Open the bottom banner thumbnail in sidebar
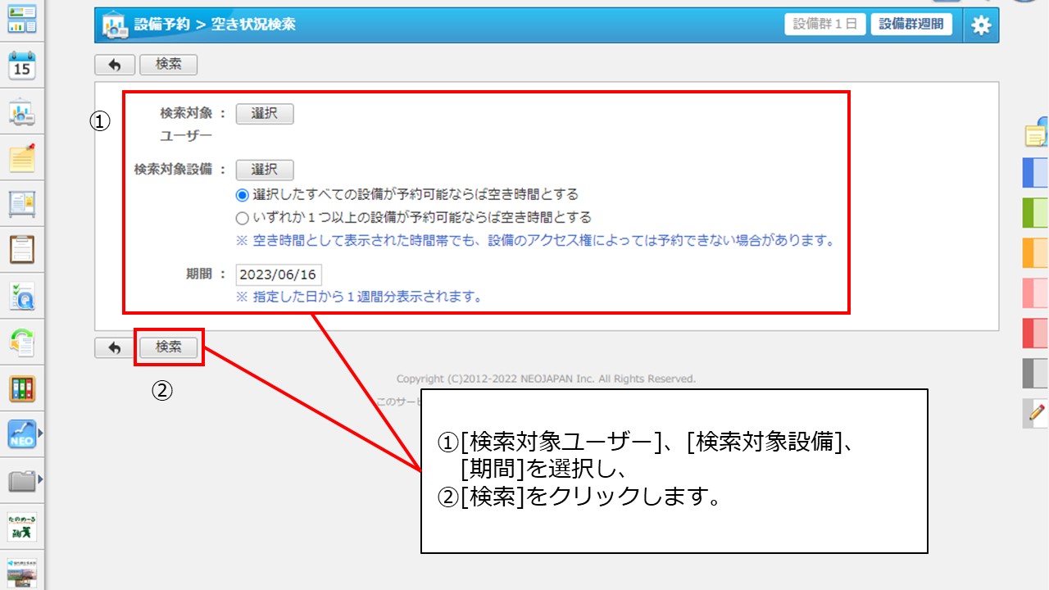 coord(22,572)
